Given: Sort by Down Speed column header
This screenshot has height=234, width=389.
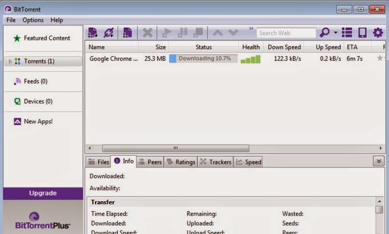Looking at the screenshot, I should point(284,47).
